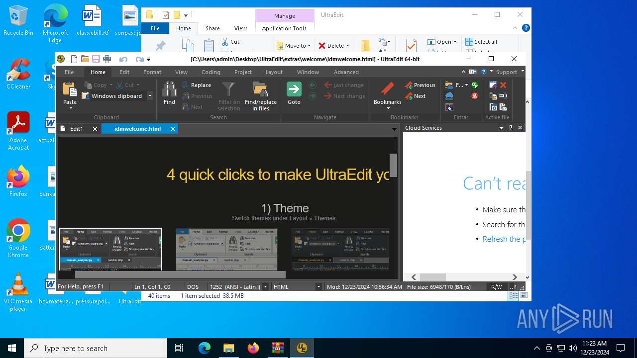Click the Find binoculars icon
The height and width of the screenshot is (358, 637).
pyautogui.click(x=169, y=89)
